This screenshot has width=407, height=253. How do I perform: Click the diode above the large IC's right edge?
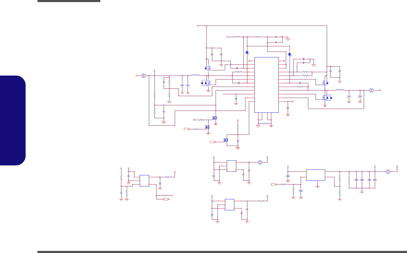pyautogui.click(x=290, y=54)
